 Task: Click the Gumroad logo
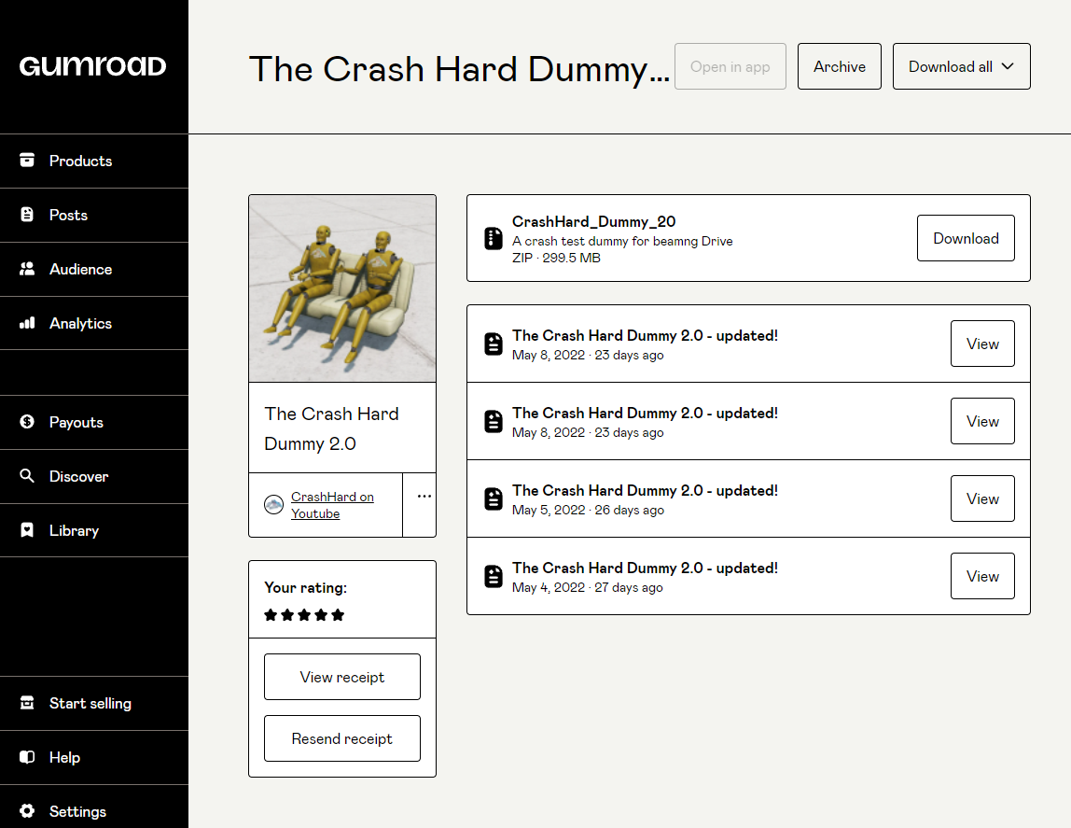(93, 66)
